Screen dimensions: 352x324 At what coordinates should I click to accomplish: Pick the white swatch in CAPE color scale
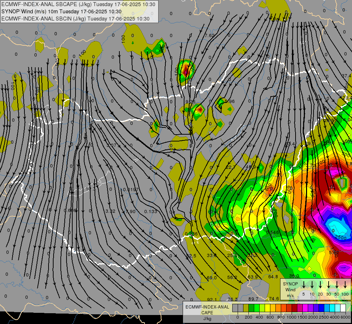[343, 308]
